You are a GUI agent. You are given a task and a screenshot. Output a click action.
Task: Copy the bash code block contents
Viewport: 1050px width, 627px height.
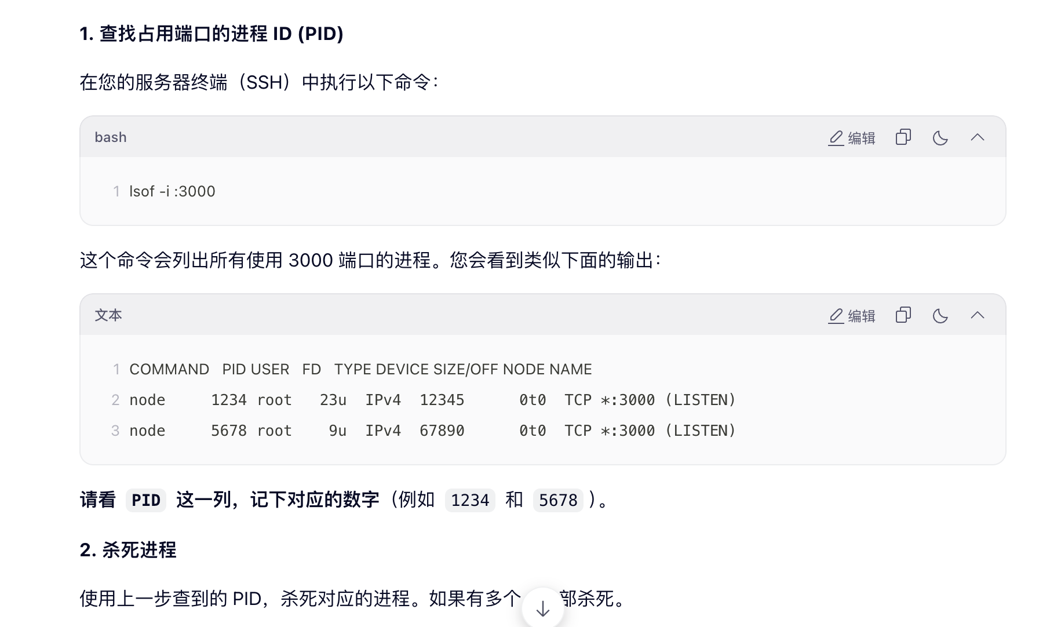(903, 137)
